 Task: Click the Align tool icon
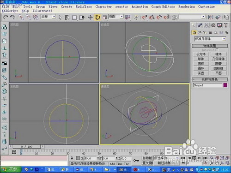coord(218,17)
